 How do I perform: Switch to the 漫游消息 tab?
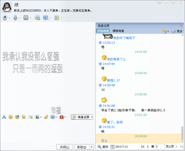[118, 31]
